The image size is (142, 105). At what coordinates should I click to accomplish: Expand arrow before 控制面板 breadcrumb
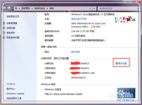coord(19,9)
